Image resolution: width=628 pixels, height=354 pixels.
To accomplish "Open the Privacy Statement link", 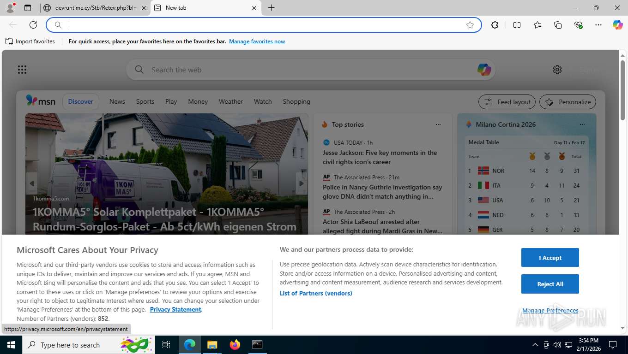I will pos(175,309).
